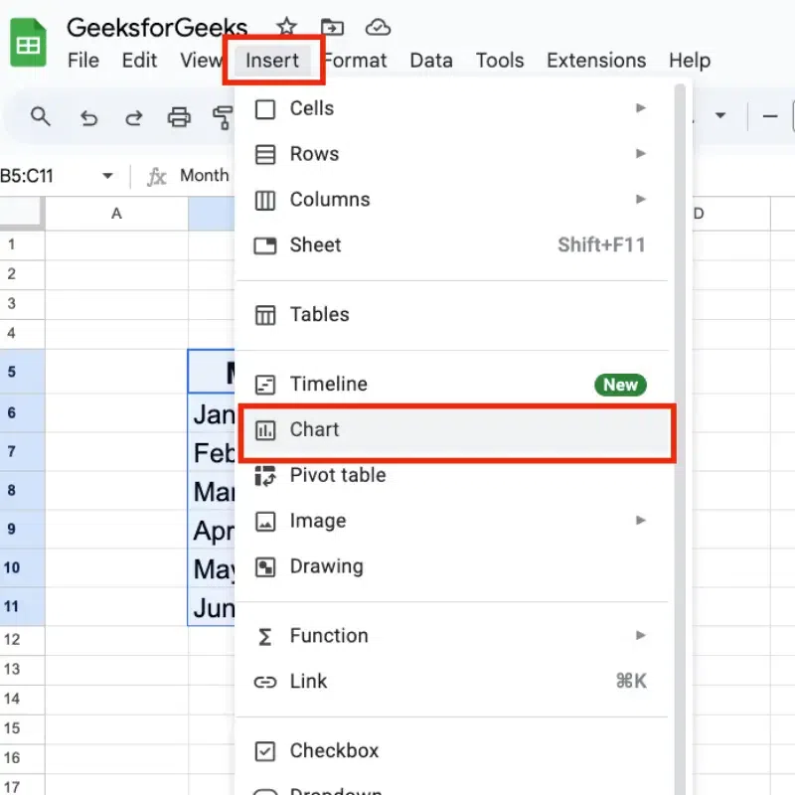
Task: Click the cell containing Feb
Action: click(x=212, y=452)
